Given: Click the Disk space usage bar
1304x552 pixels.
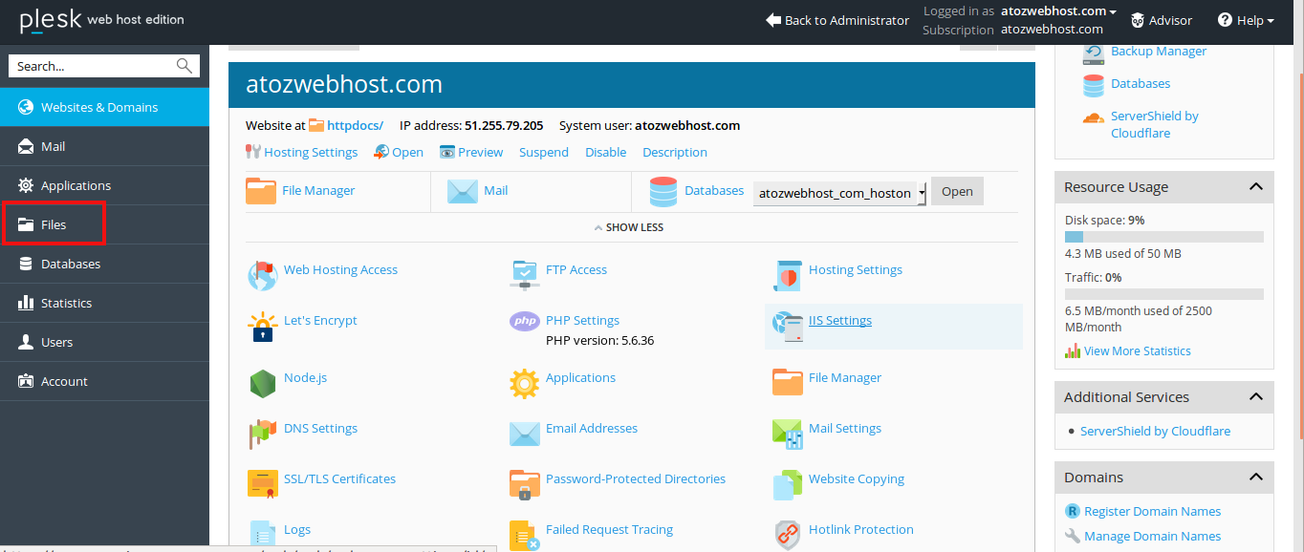Looking at the screenshot, I should point(1164,237).
